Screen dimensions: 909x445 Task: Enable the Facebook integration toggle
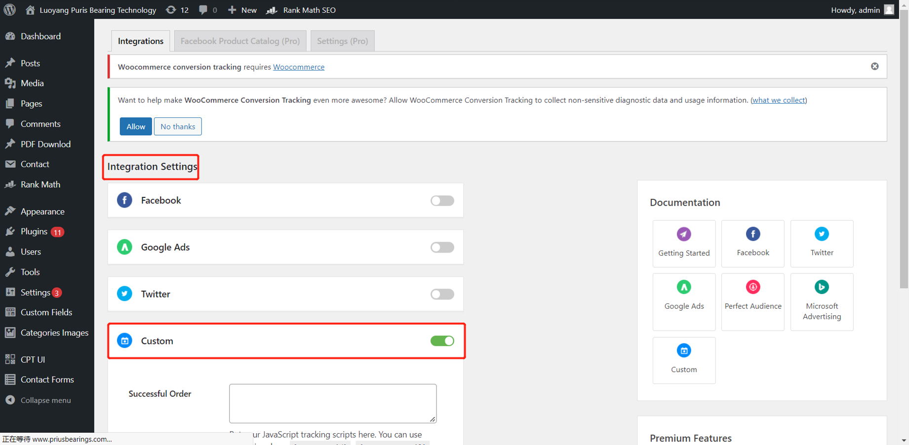coord(442,200)
